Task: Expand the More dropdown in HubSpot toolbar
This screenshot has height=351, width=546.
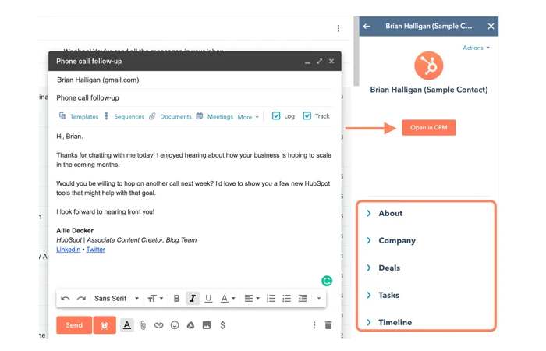Action: 248,117
